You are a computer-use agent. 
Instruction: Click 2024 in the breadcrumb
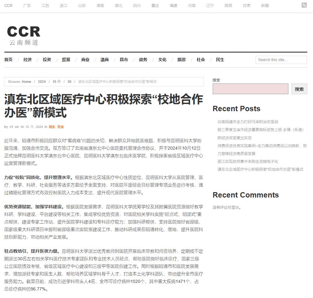[x=42, y=82]
